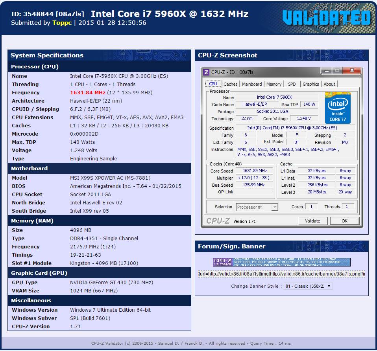
Task: Click the CPU-Z window maximize button
Action: [337, 71]
